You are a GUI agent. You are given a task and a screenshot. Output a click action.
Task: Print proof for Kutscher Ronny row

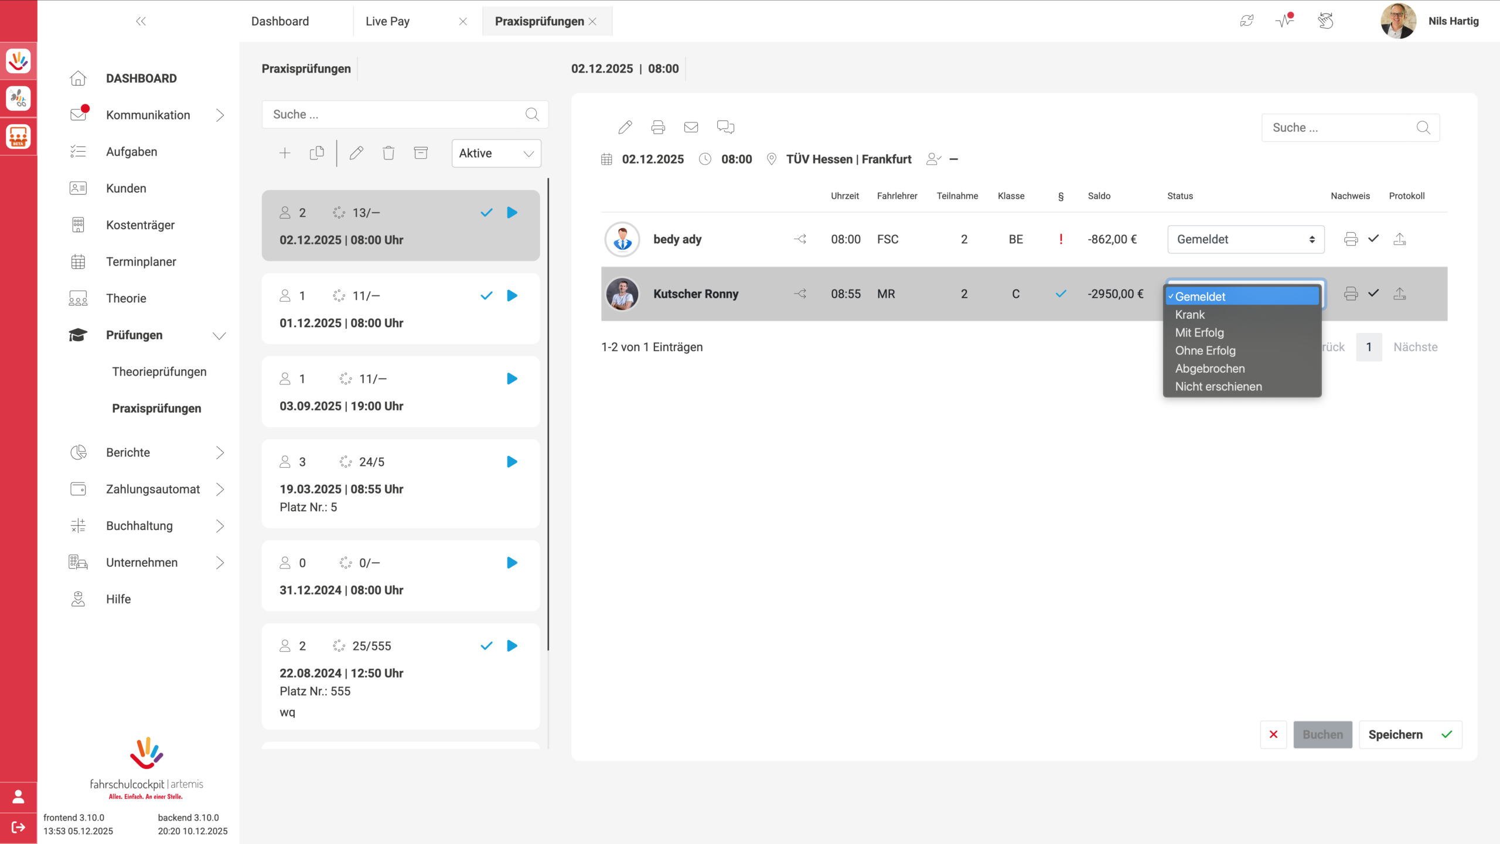click(x=1351, y=294)
